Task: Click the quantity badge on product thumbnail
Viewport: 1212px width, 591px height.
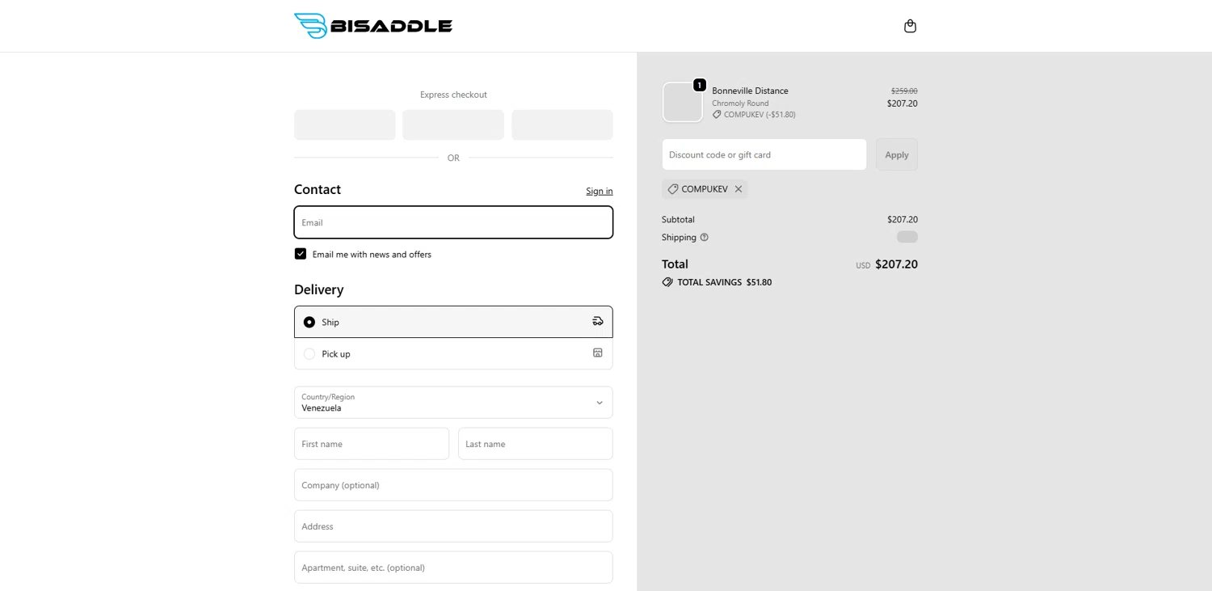Action: 700,85
